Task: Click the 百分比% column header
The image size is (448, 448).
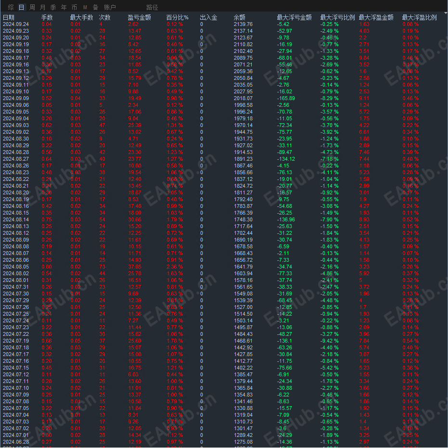Action: tap(178, 17)
